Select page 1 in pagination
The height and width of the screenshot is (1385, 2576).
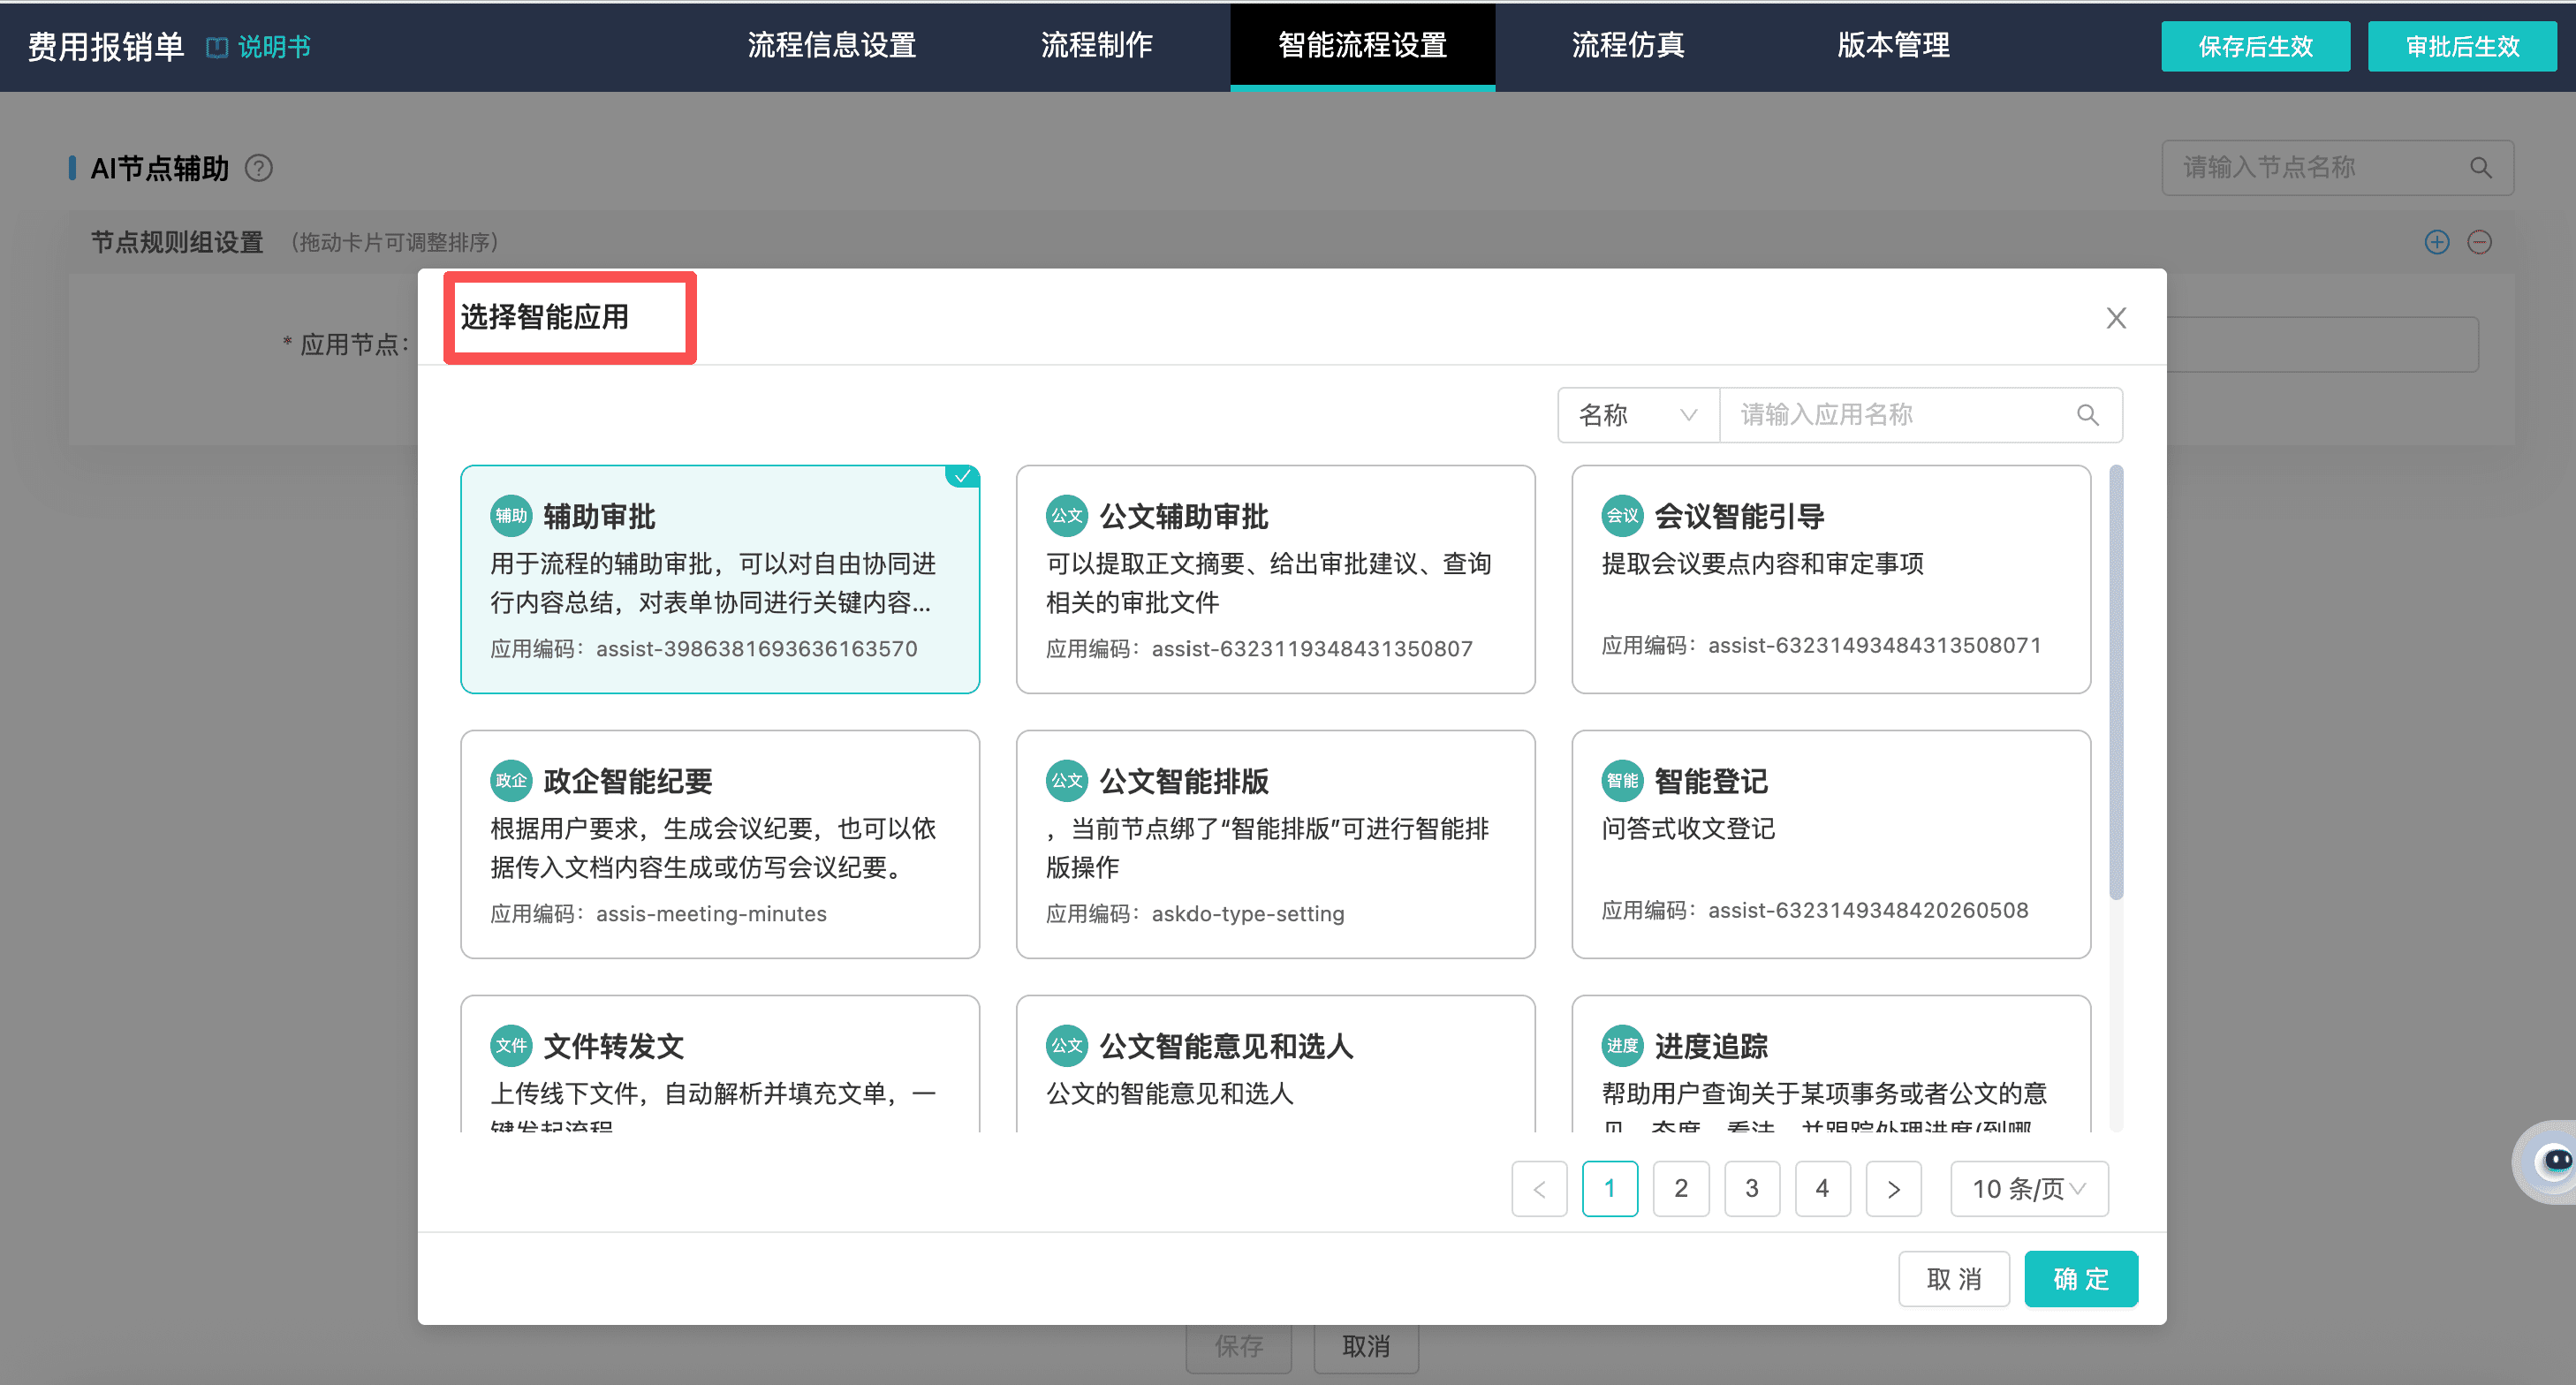(x=1610, y=1189)
